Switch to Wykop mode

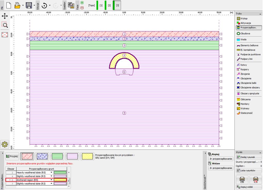pyautogui.click(x=244, y=19)
